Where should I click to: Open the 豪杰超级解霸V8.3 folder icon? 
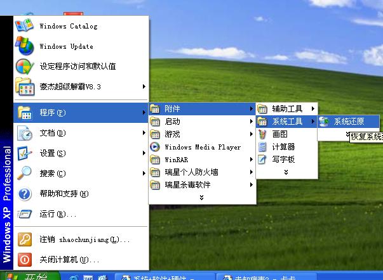pos(24,86)
